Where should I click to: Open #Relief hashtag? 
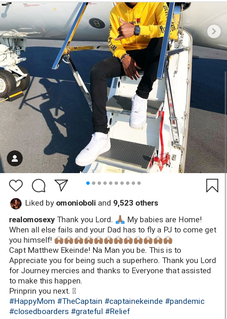117,311
